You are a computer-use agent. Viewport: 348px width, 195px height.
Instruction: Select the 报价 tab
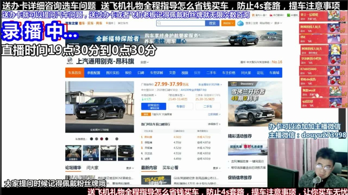(128, 73)
